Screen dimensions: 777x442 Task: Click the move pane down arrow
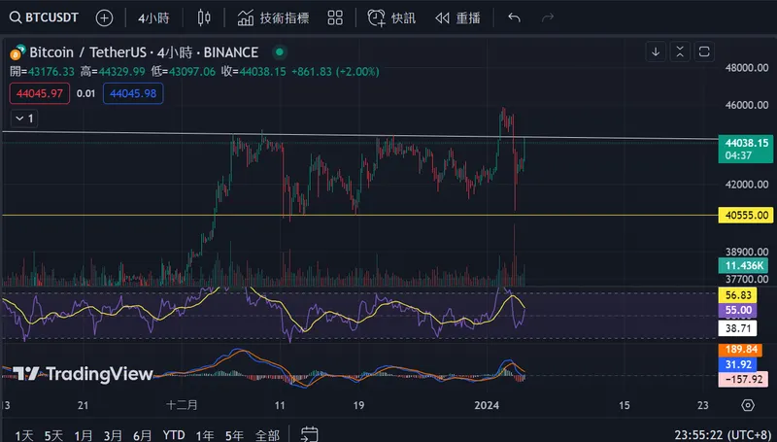point(656,51)
